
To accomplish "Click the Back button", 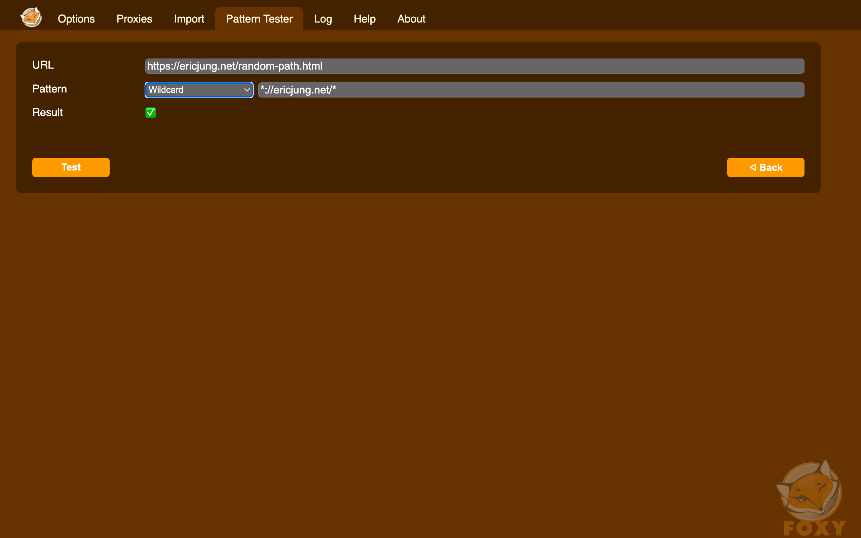I will pyautogui.click(x=765, y=167).
